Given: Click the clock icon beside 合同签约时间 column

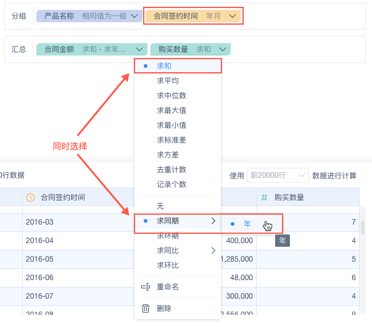Looking at the screenshot, I should coord(30,197).
